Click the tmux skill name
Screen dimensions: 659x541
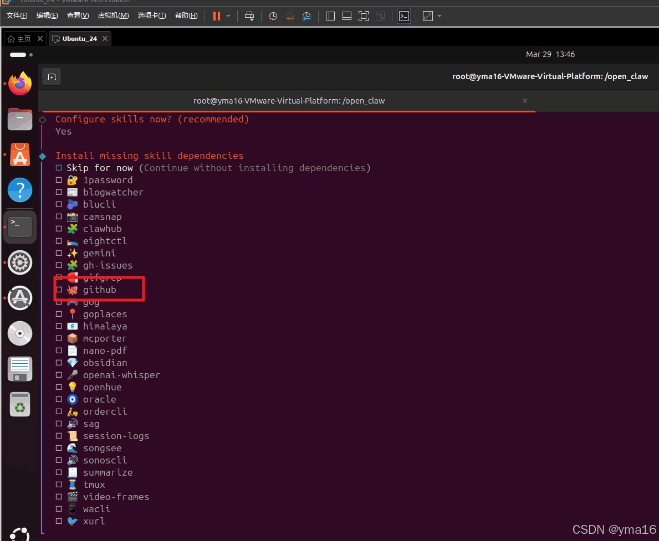94,485
